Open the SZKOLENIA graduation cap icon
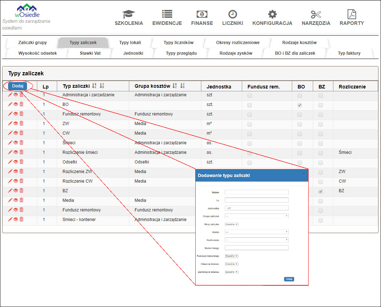 (129, 14)
